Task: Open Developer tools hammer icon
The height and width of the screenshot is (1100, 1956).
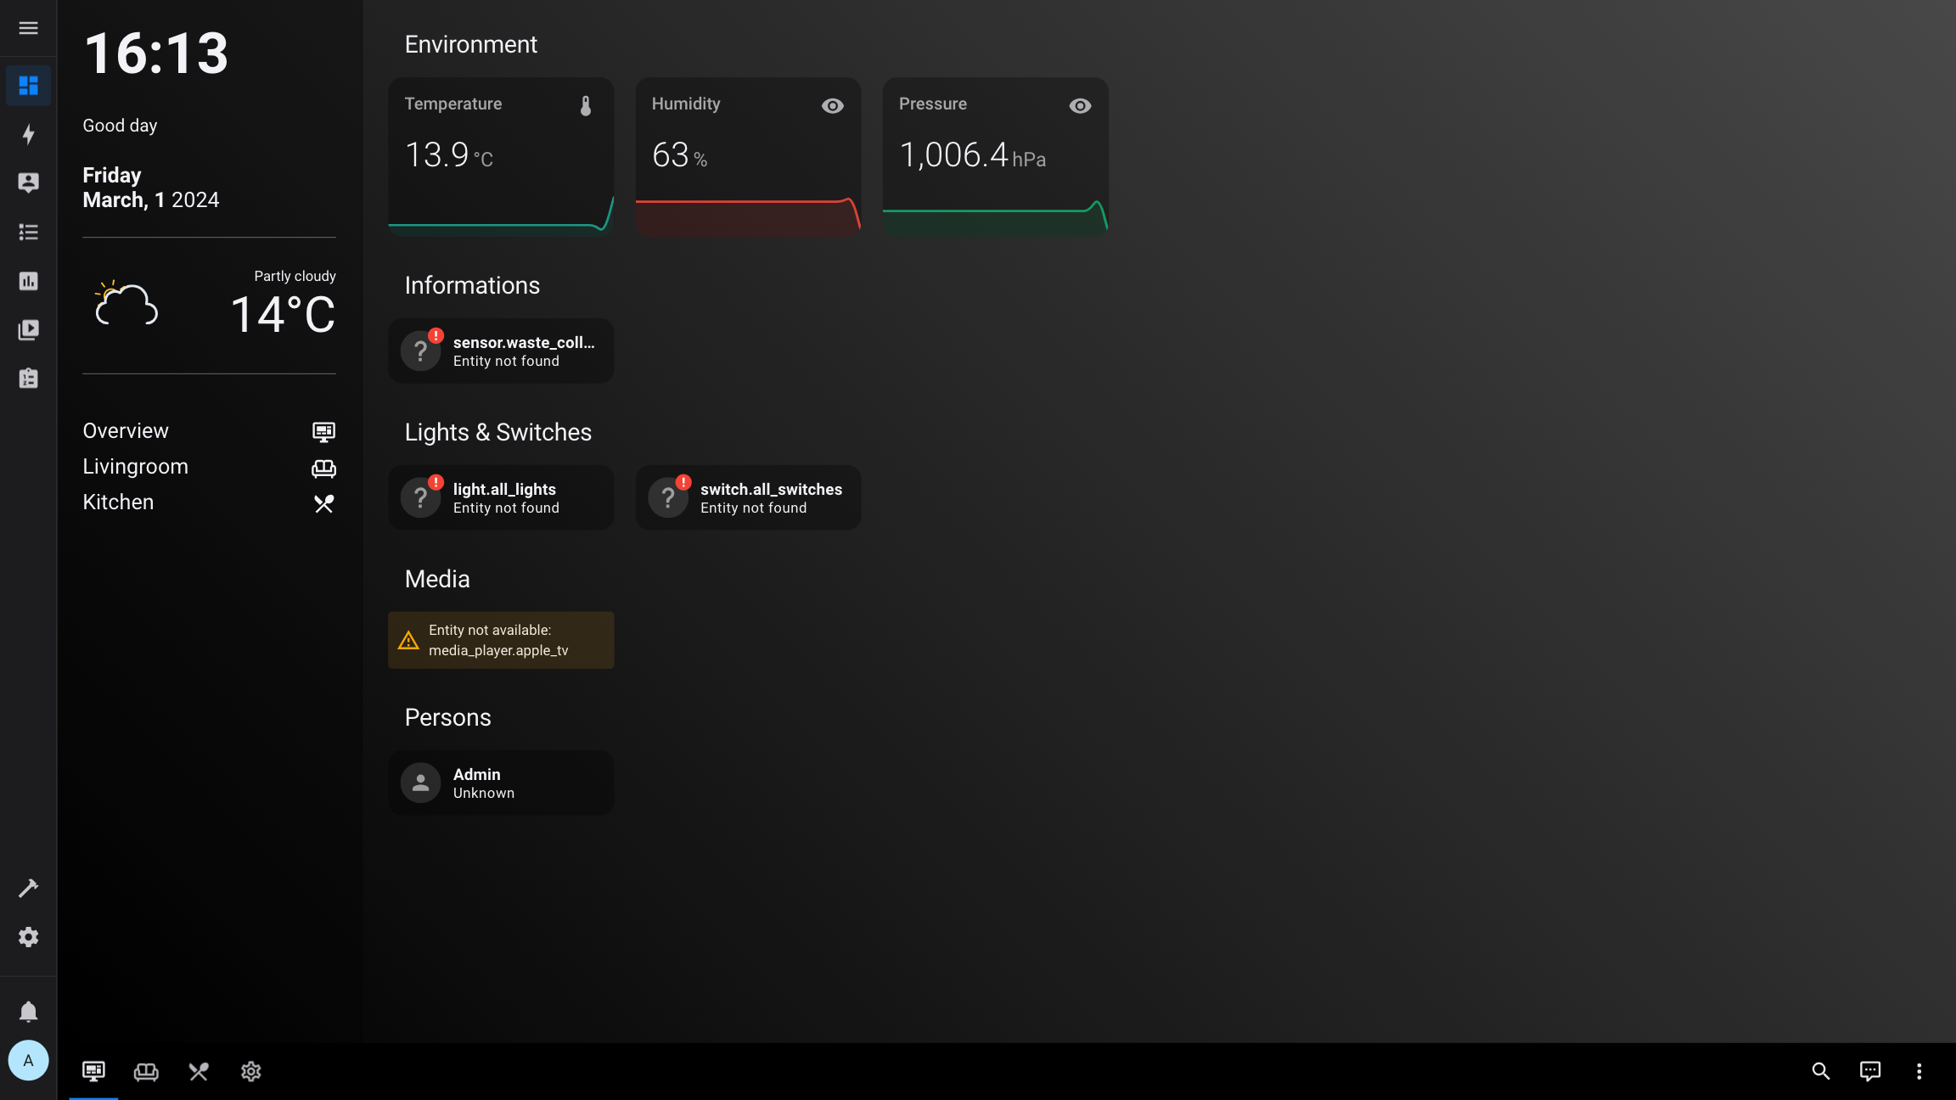Action: (x=28, y=888)
